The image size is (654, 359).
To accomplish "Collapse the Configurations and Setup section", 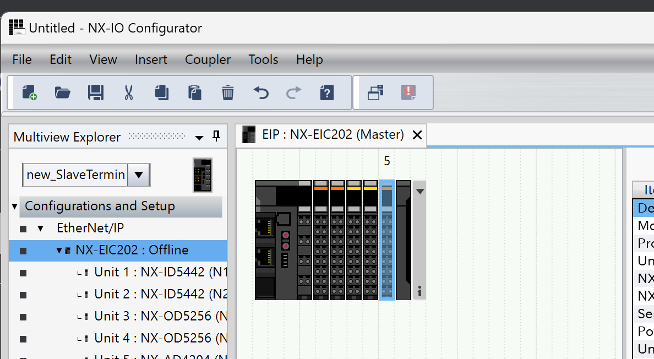I will (x=15, y=206).
